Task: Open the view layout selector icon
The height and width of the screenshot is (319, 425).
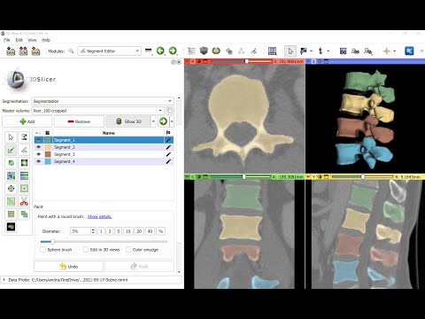Action: coord(272,51)
